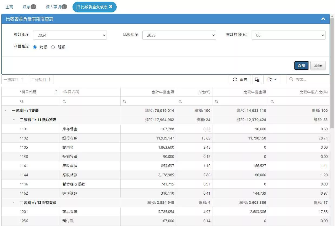Switch to the 主頁 tab
Image resolution: width=335 pixels, height=226 pixels.
[9, 7]
